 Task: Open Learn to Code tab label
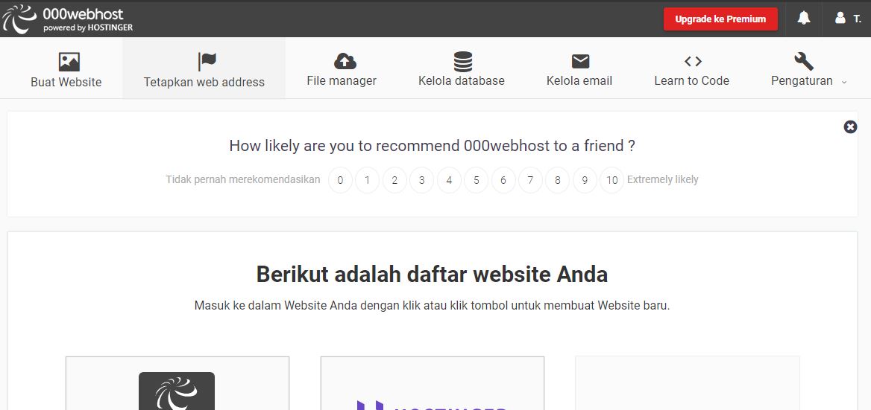point(691,81)
